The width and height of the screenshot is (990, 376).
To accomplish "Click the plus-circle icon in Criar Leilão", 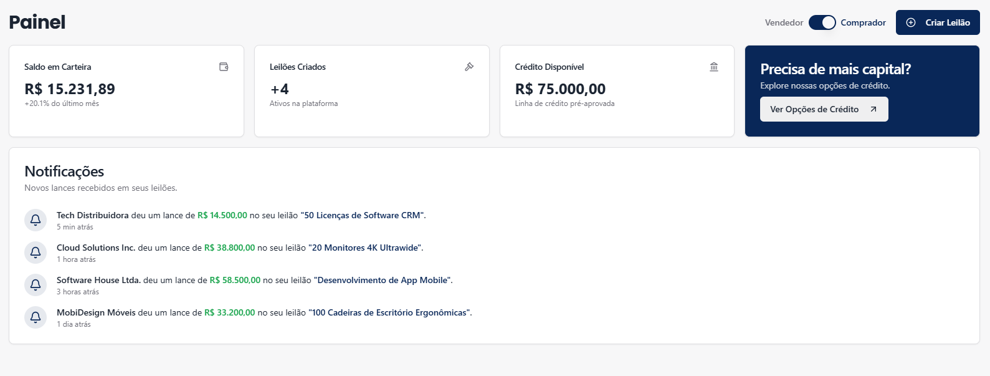I will (911, 22).
